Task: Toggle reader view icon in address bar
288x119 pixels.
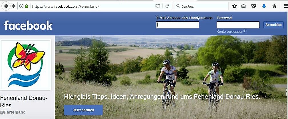Action: pyautogui.click(x=158, y=6)
